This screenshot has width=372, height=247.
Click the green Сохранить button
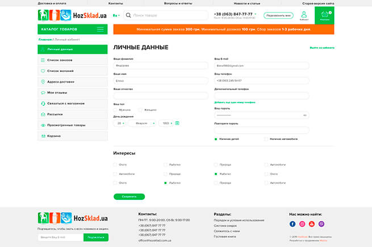[129, 197]
